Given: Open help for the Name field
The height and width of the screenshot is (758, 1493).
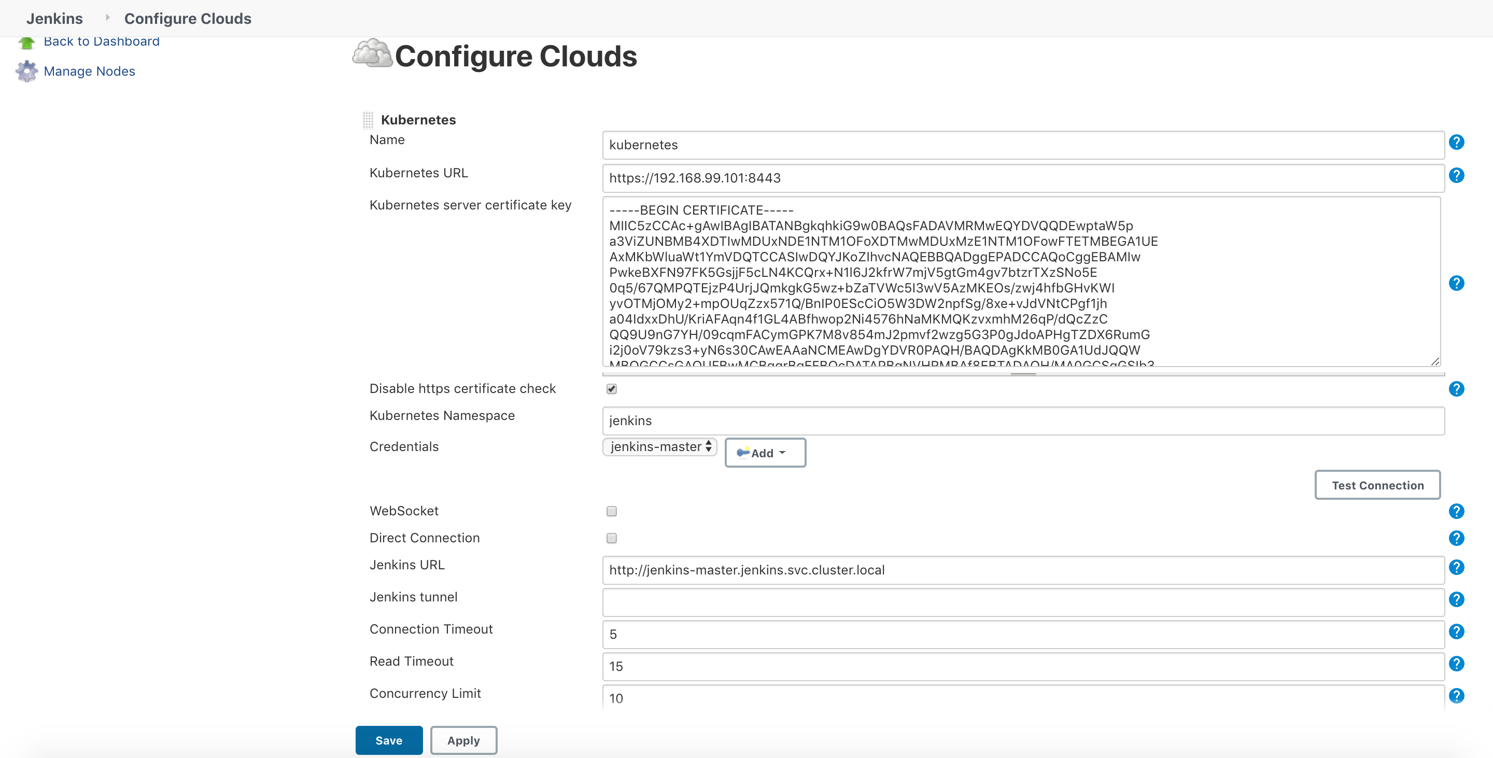Looking at the screenshot, I should pyautogui.click(x=1457, y=142).
